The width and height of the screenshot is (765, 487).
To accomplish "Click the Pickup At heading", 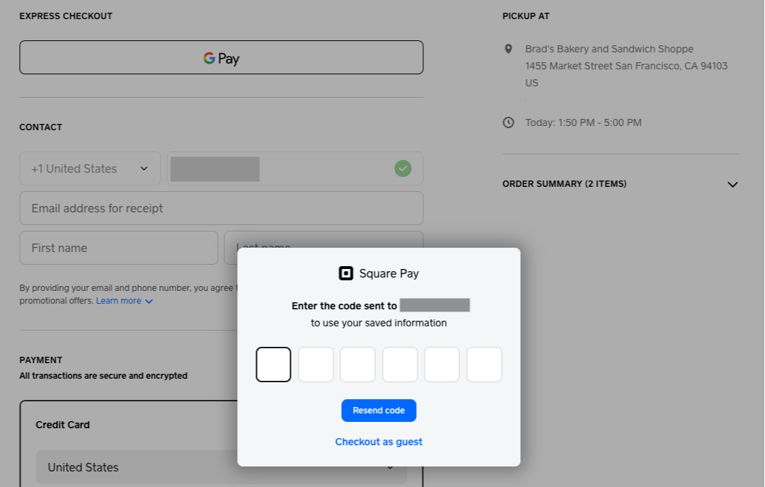I will coord(526,16).
